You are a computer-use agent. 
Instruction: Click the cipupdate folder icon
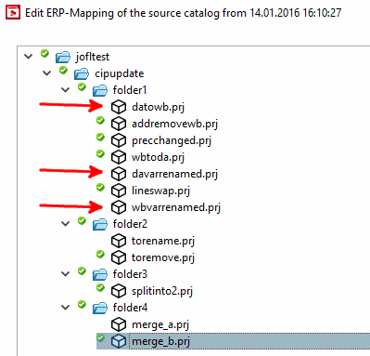[82, 73]
